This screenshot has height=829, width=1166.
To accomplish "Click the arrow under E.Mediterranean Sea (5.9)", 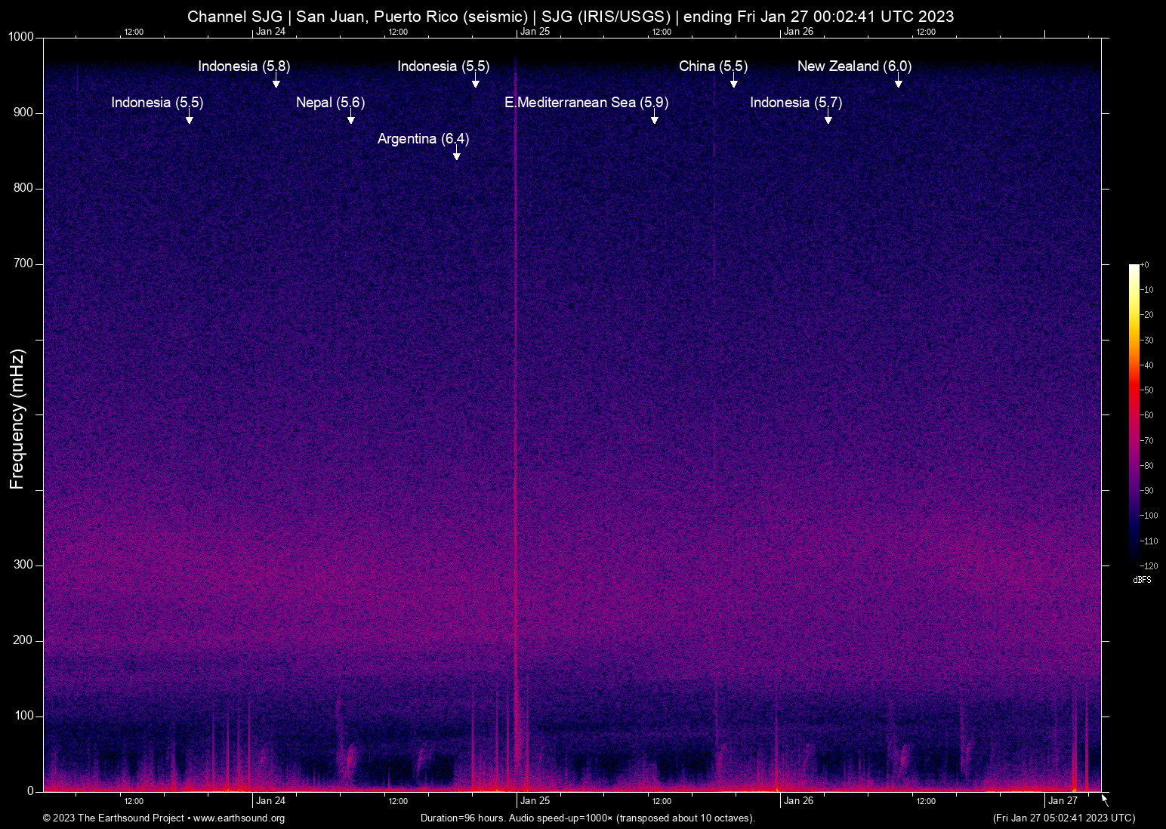I will [655, 119].
